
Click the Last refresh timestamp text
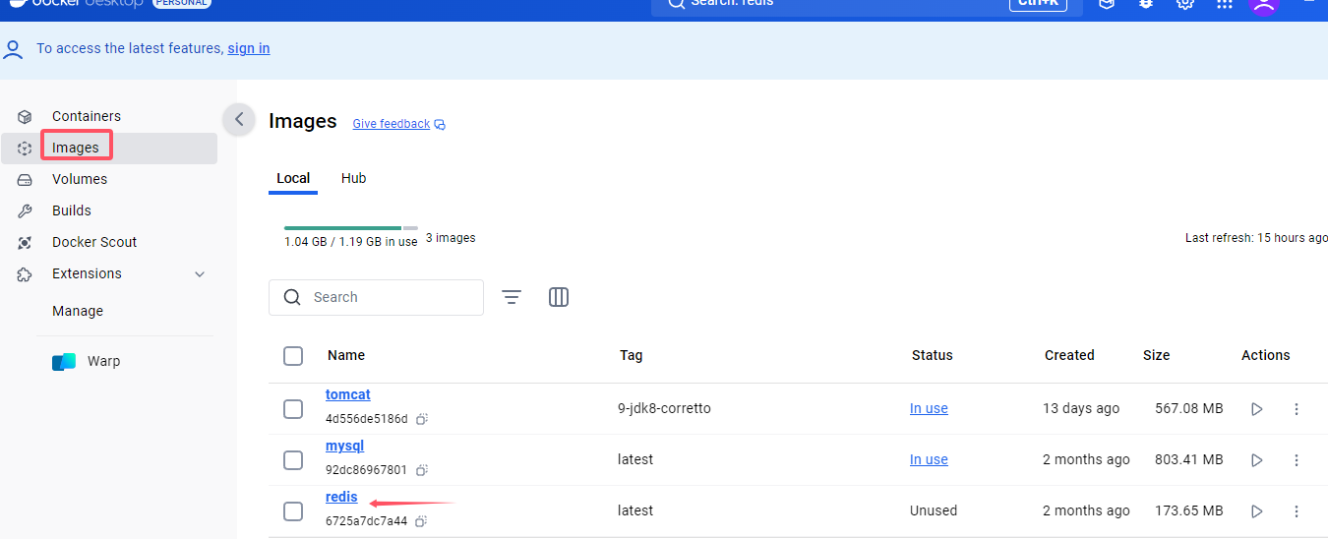[1256, 238]
